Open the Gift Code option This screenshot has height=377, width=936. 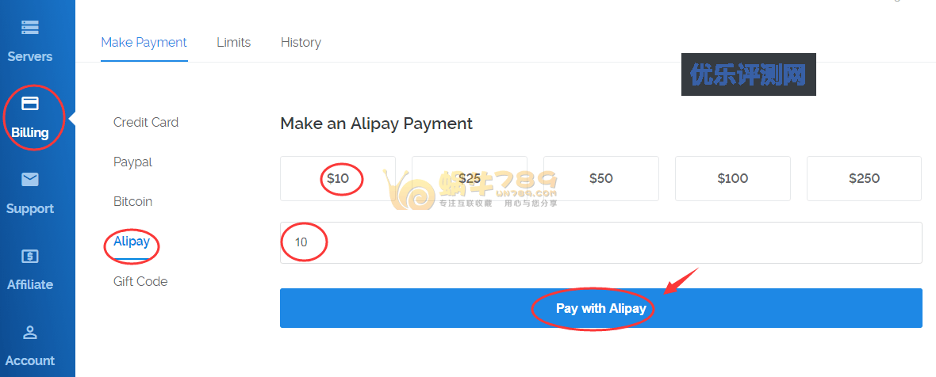140,281
